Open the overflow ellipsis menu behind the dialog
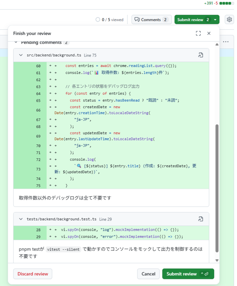The width and height of the screenshot is (237, 286). [226, 42]
